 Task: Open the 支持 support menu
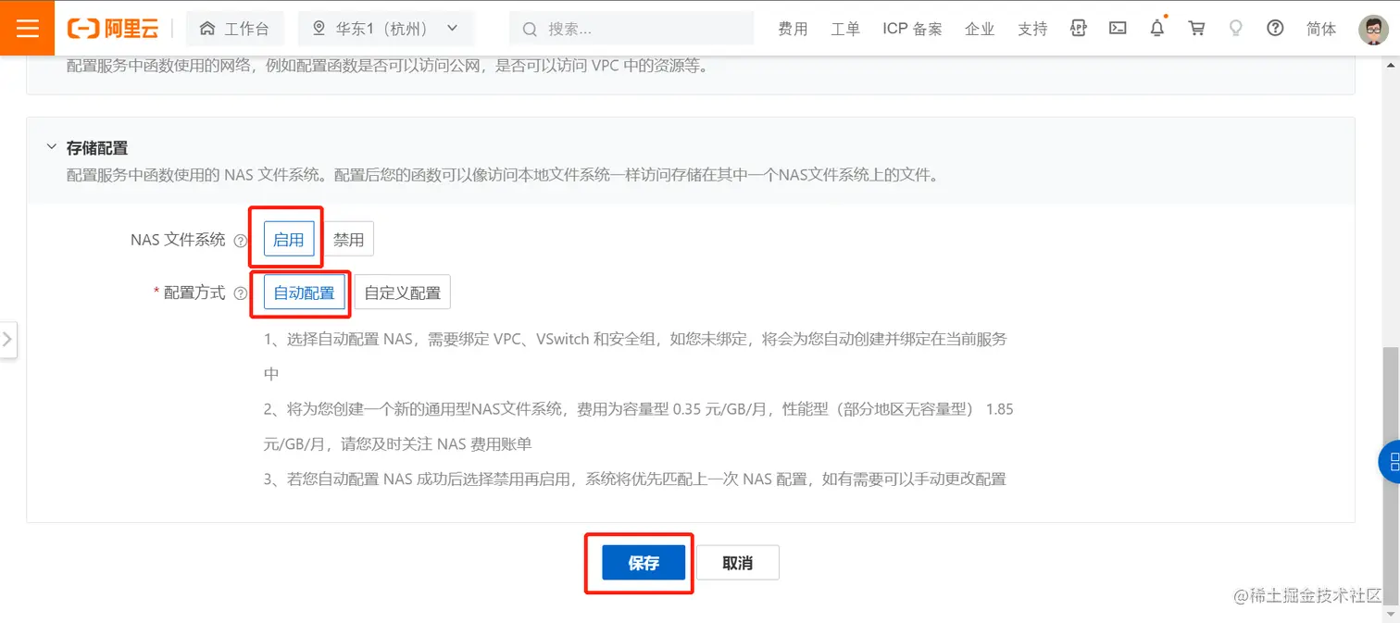tap(1032, 29)
